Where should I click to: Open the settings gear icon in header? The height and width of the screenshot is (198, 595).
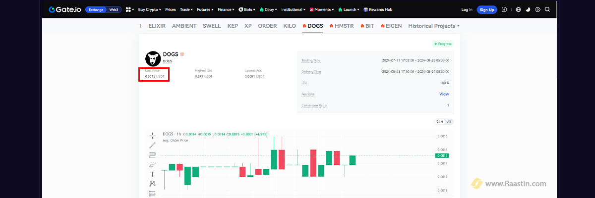click(x=537, y=9)
